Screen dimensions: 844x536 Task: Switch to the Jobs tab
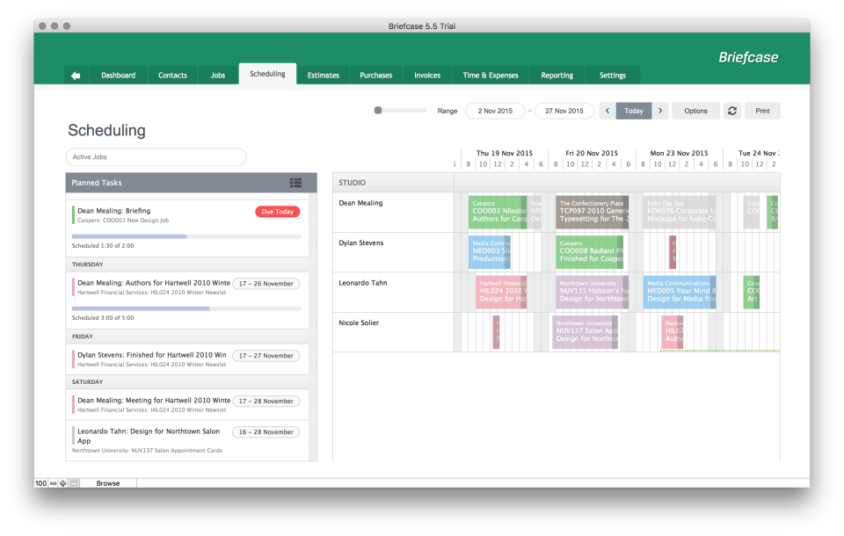pyautogui.click(x=218, y=76)
